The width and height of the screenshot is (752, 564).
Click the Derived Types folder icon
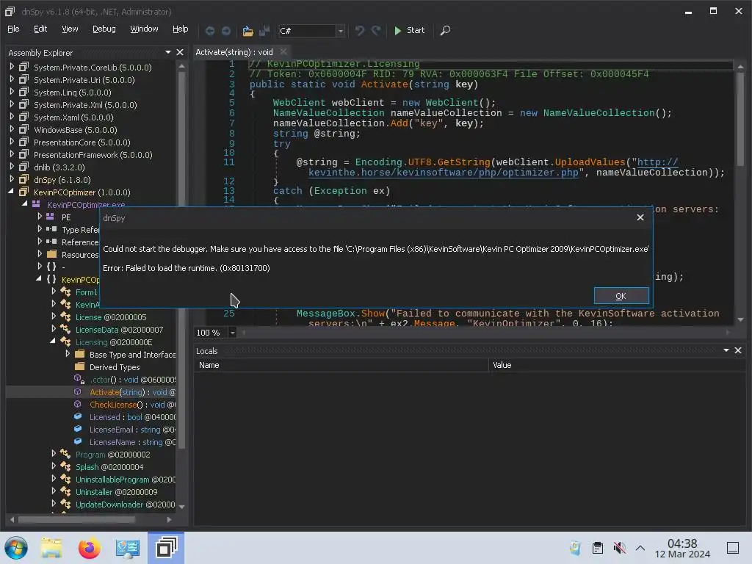(x=79, y=366)
